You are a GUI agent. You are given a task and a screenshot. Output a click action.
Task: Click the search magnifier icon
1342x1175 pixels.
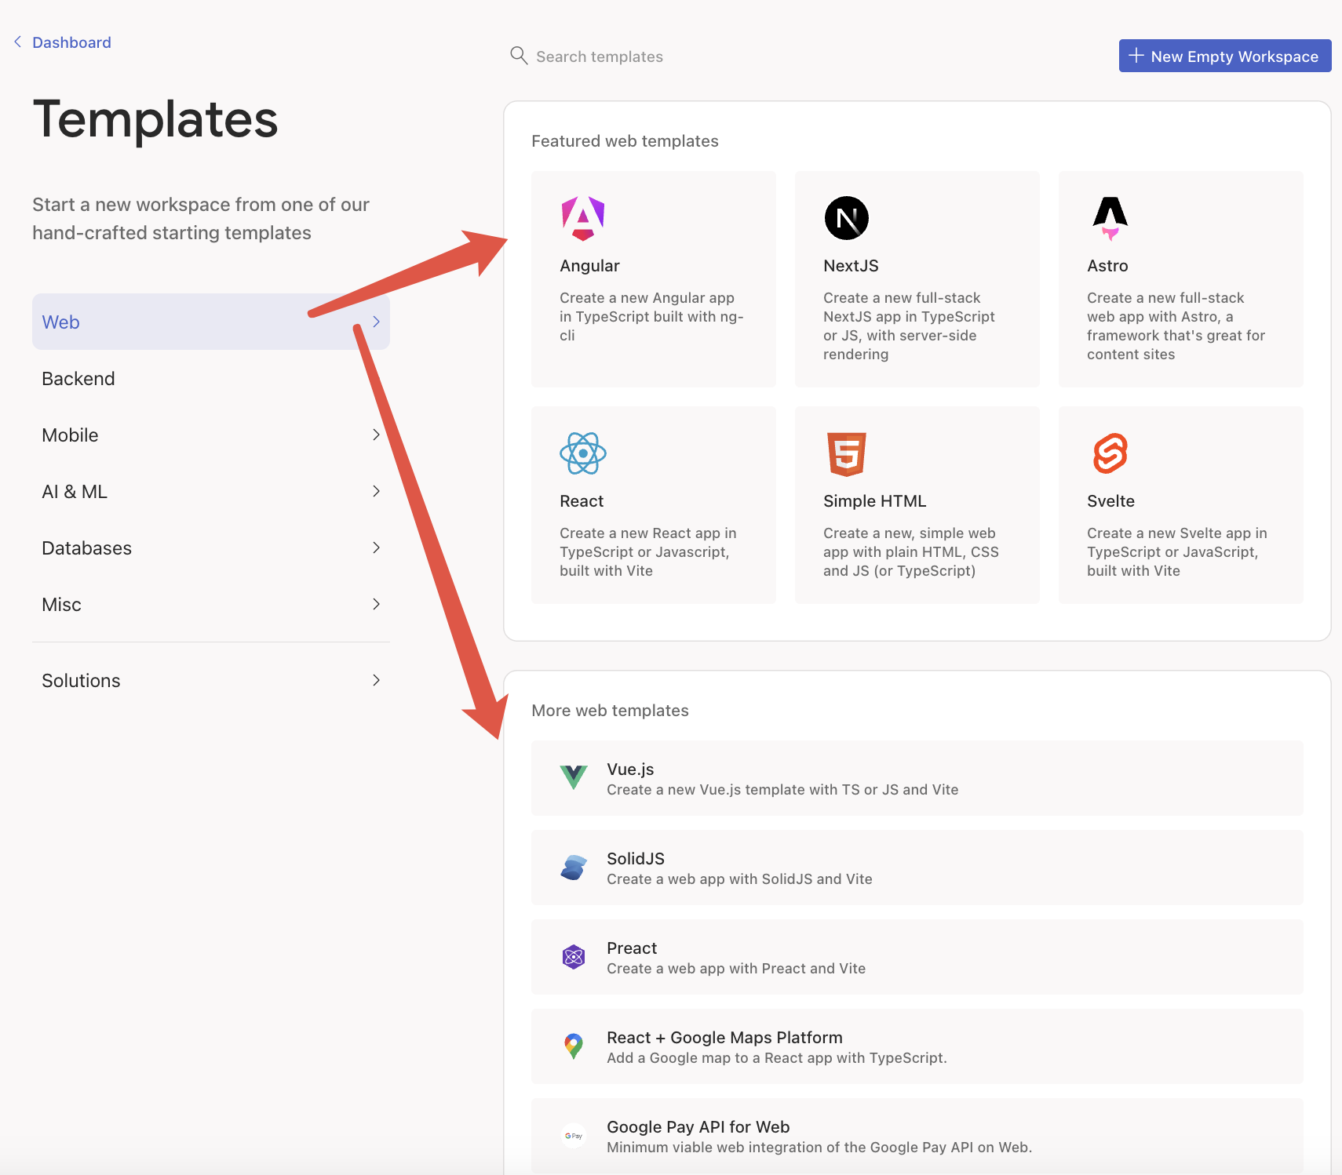[519, 55]
